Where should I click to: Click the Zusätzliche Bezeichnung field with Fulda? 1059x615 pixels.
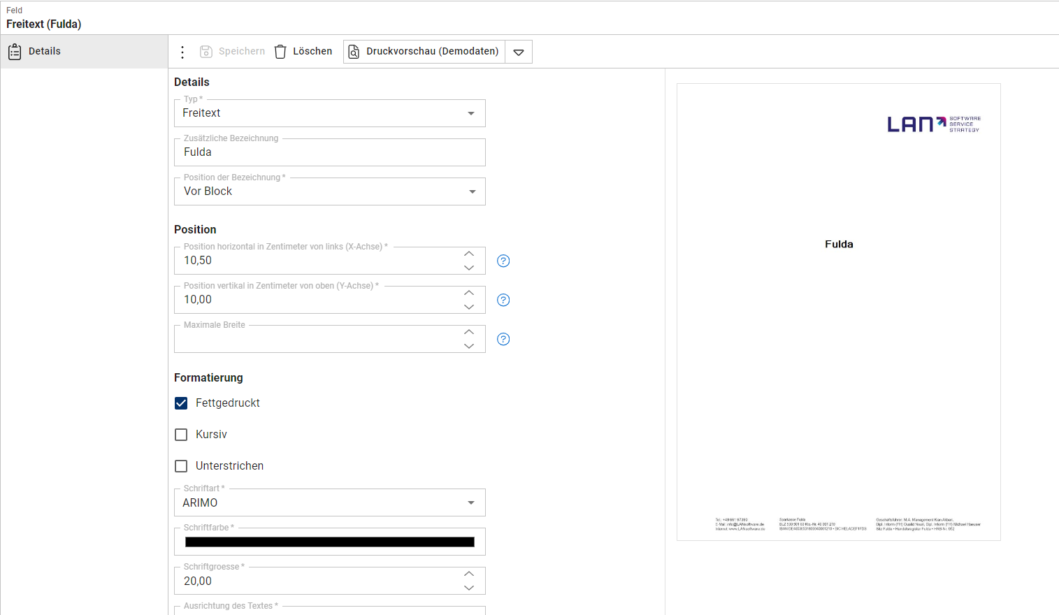(x=330, y=152)
